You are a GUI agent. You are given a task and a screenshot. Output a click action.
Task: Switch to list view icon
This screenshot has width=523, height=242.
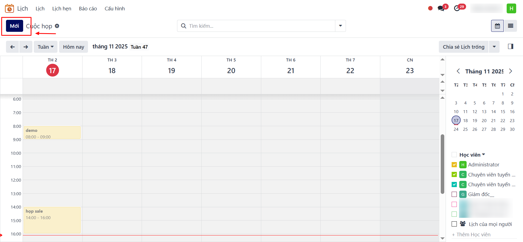click(x=510, y=26)
